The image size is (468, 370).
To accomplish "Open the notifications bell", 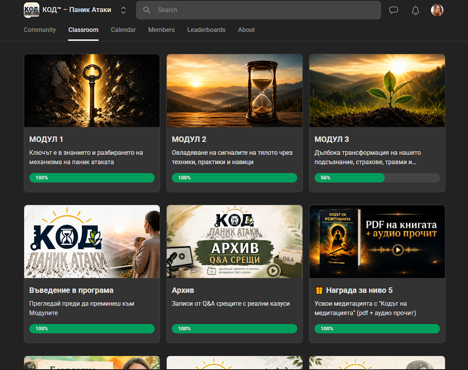I will click(415, 10).
